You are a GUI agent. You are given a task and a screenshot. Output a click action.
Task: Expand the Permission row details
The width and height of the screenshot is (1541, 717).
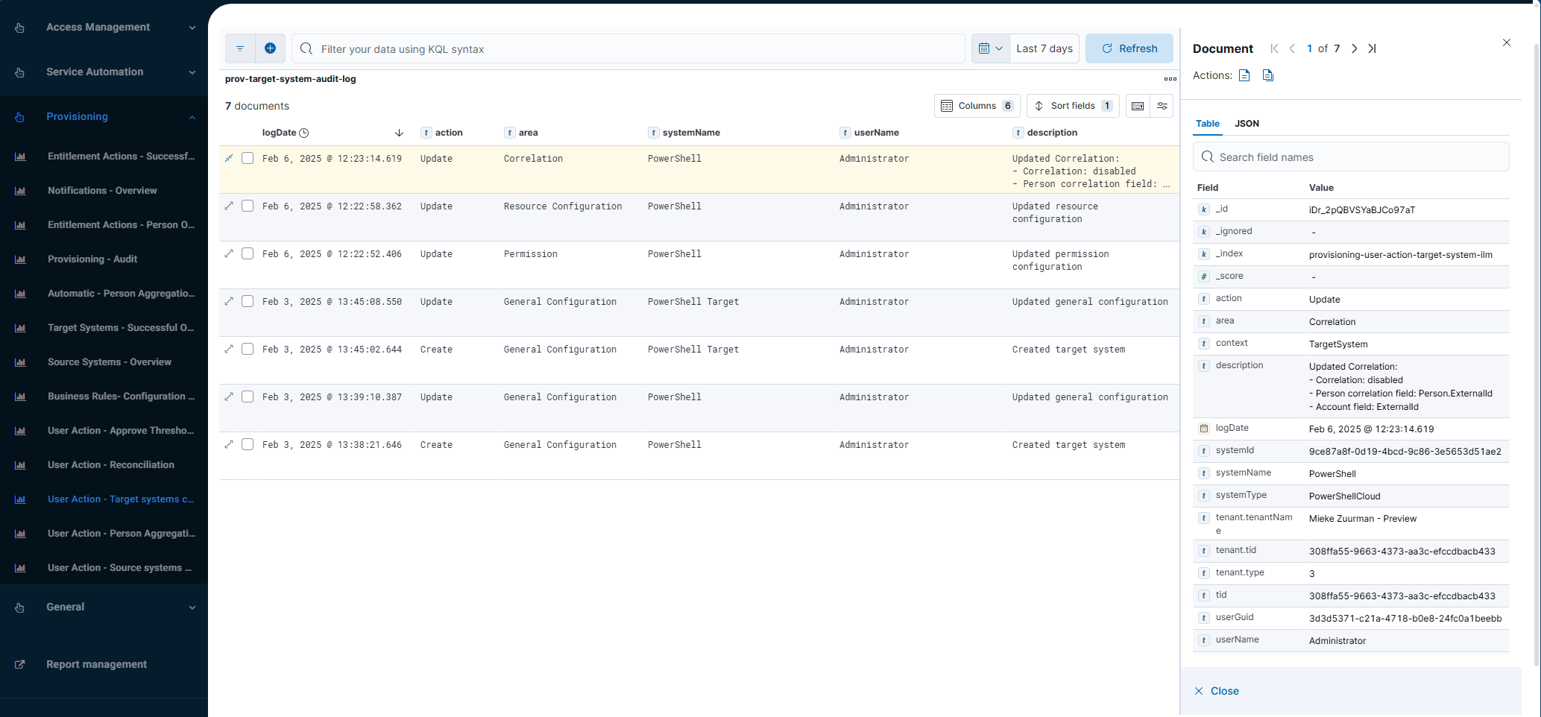click(229, 253)
